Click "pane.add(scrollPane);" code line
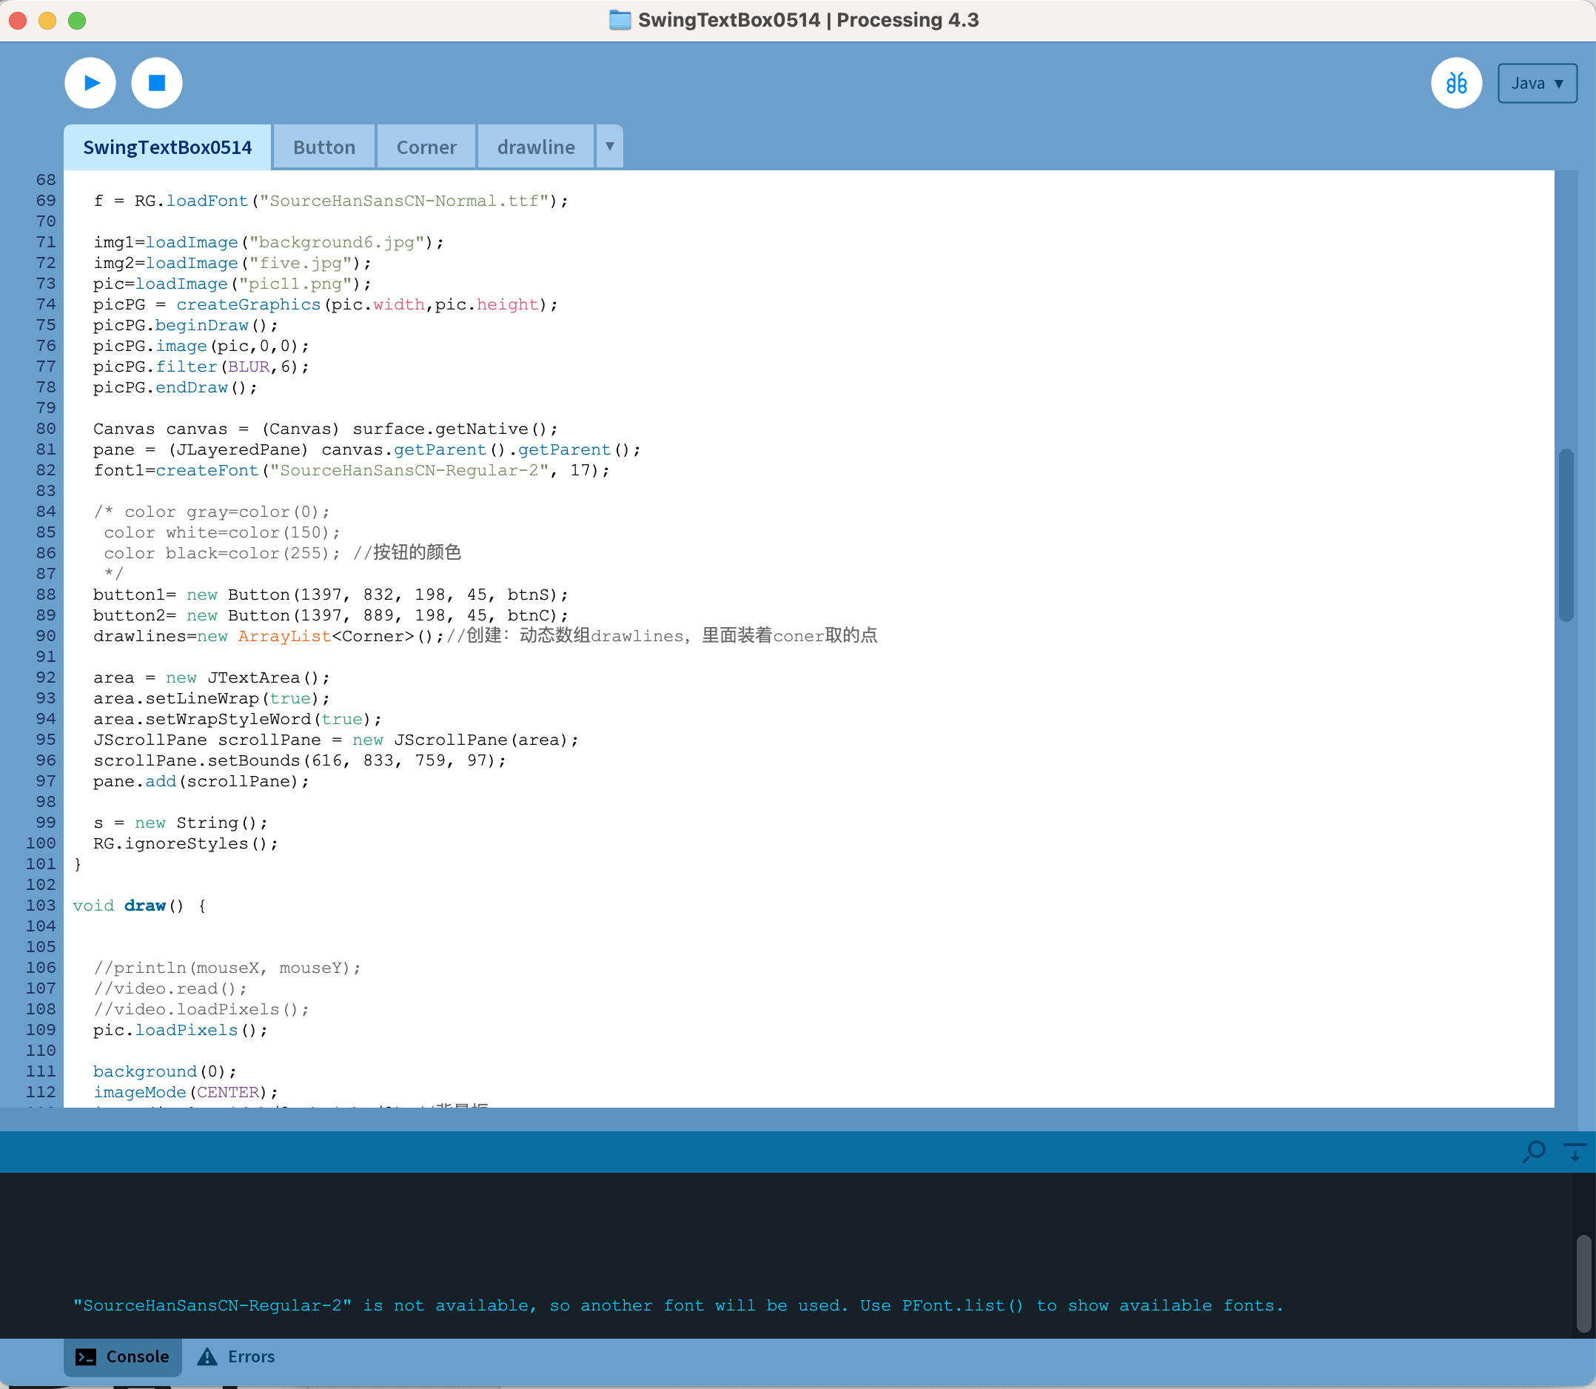 [201, 781]
